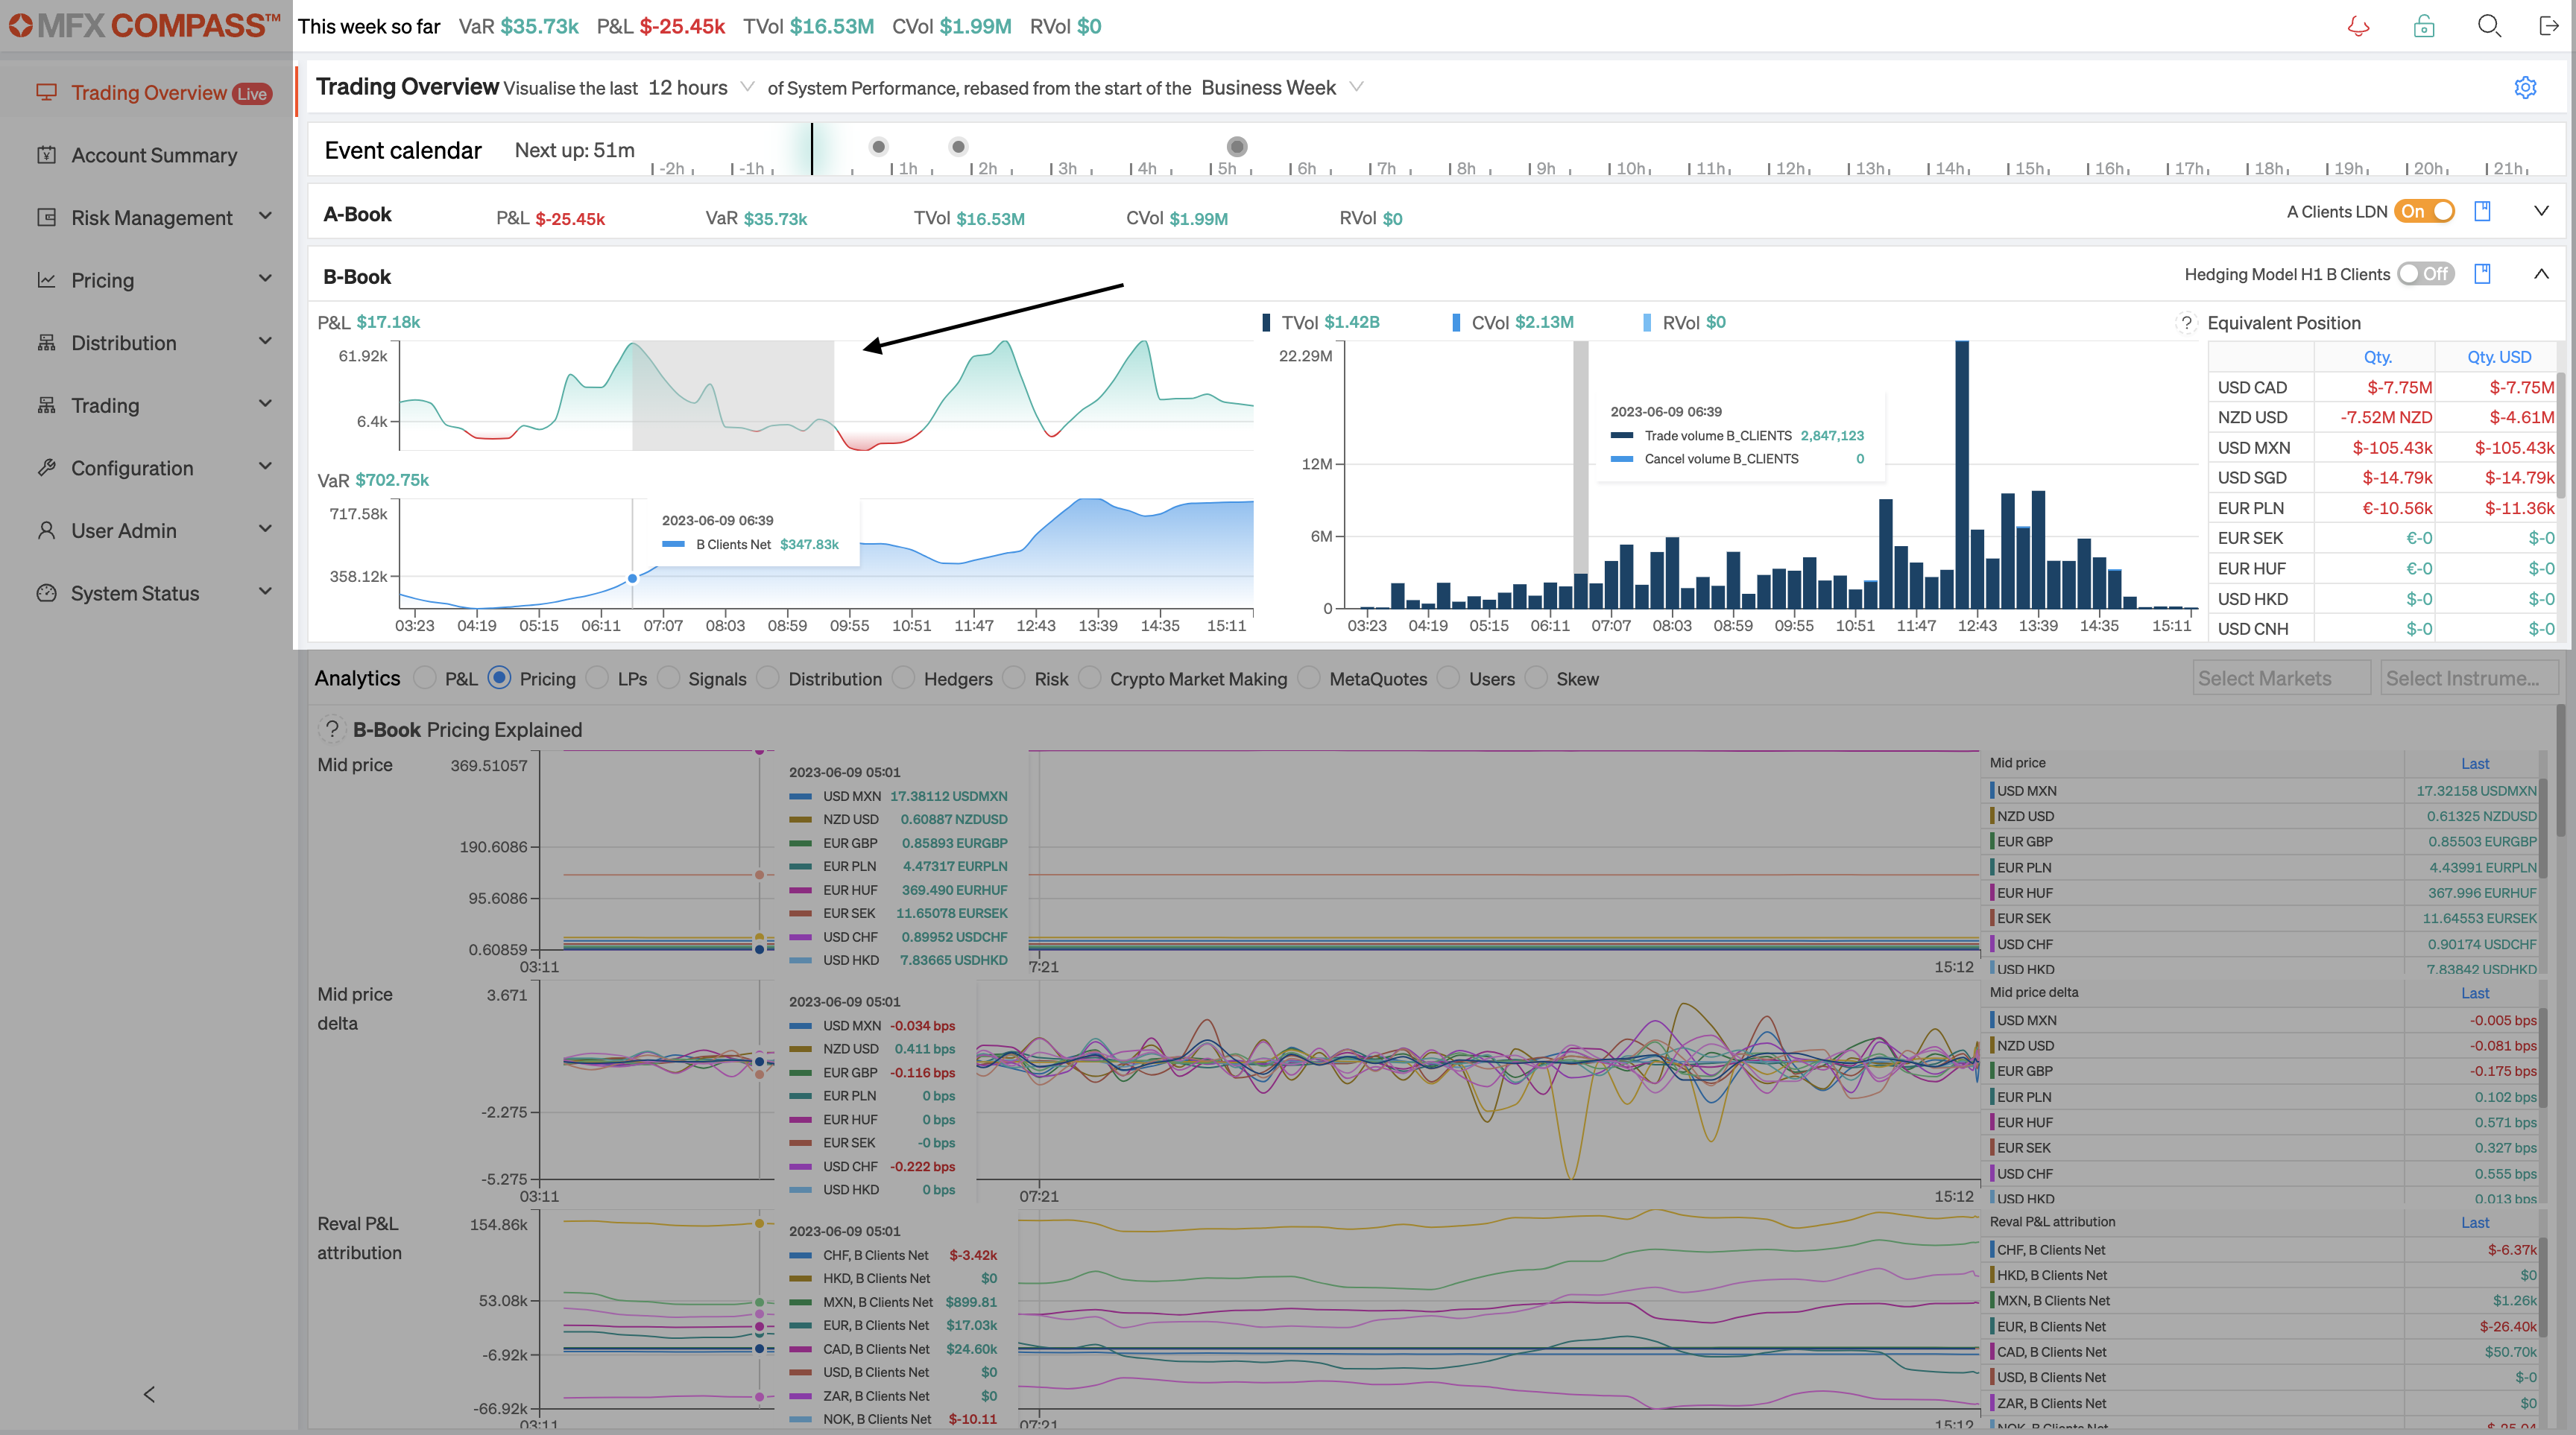Click event marker near 5h

pyautogui.click(x=1237, y=147)
